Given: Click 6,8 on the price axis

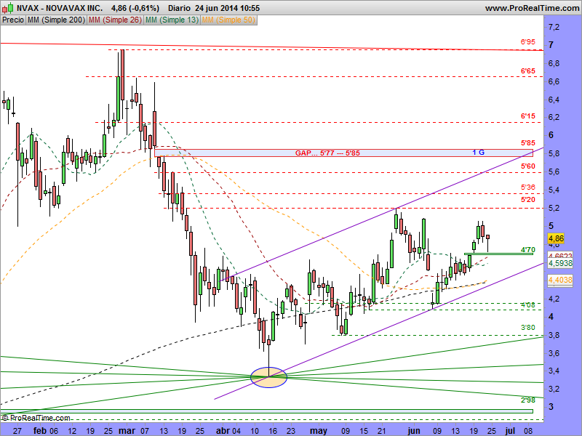Looking at the screenshot, I should [x=554, y=63].
